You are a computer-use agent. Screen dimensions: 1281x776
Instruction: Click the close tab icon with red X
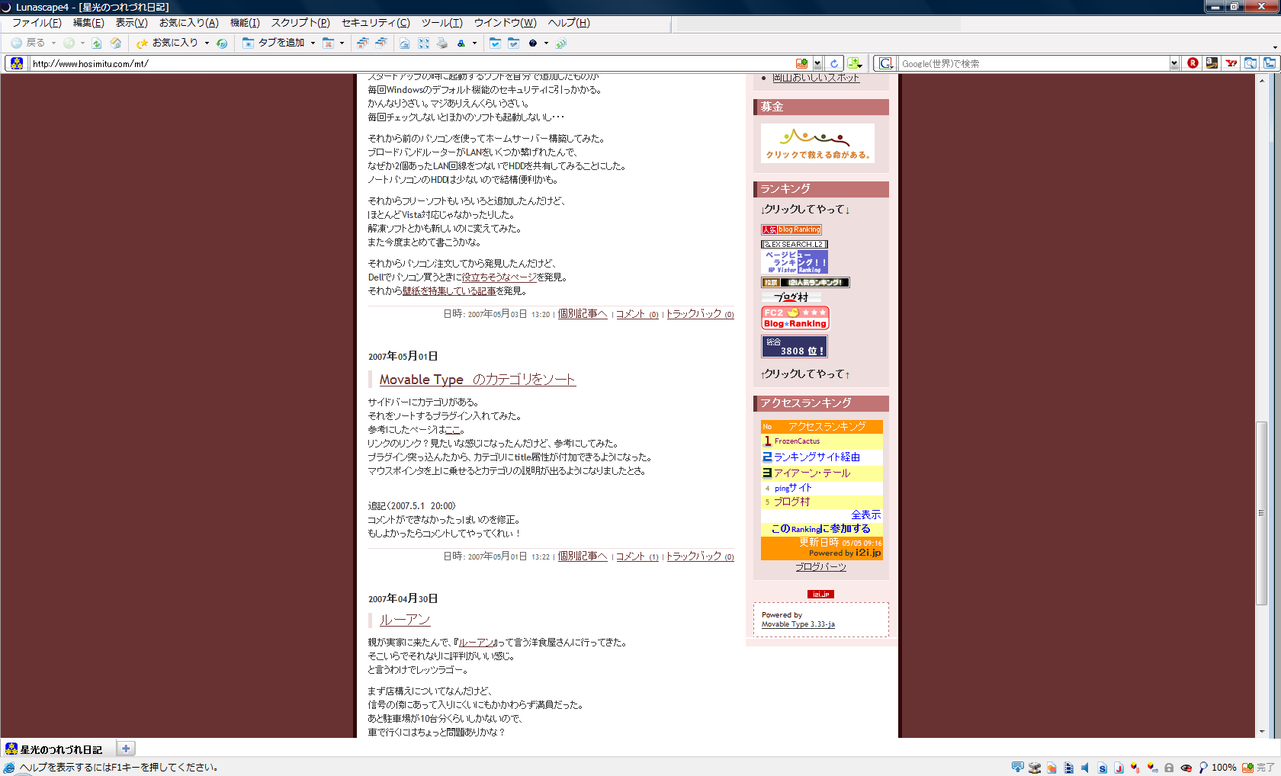pyautogui.click(x=329, y=43)
